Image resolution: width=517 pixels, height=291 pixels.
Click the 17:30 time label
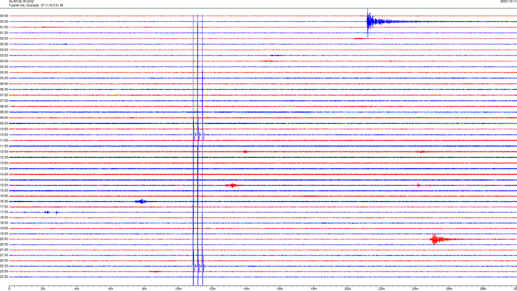(4, 212)
